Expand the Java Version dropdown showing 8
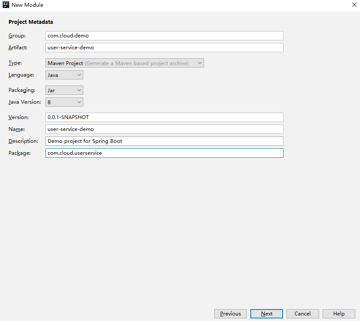This screenshot has height=321, width=360. [65, 102]
